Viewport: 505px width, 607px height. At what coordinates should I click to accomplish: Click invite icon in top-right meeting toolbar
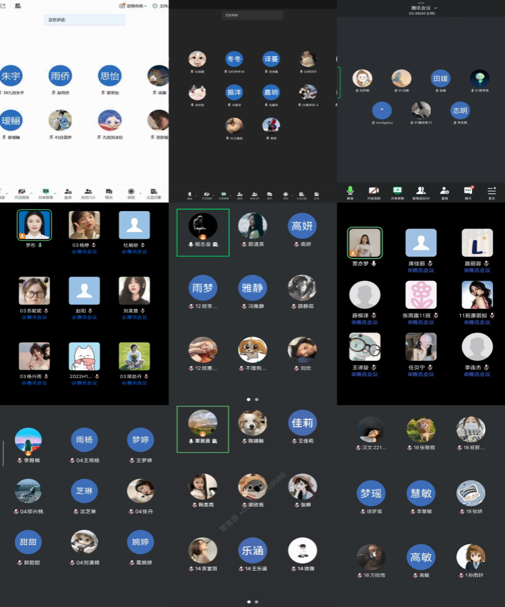(x=444, y=191)
